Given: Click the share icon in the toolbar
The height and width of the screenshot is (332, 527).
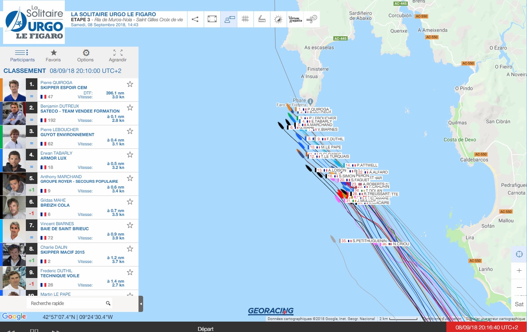Looking at the screenshot, I should tap(195, 19).
